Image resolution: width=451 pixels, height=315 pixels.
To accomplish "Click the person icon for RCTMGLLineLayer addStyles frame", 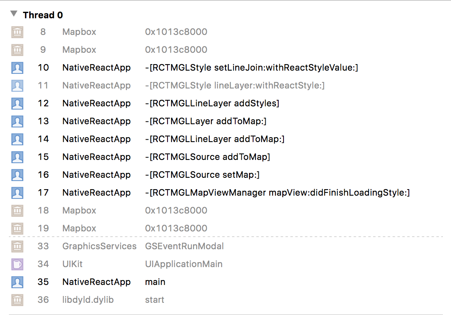I will [17, 103].
